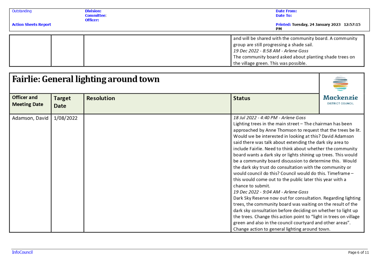Open the Action Sheets Report link
This screenshot has height=265, width=379.
pyautogui.click(x=31, y=24)
